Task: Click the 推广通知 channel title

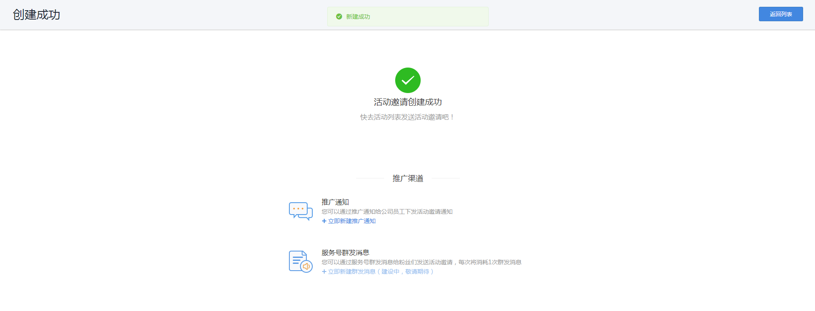Action: click(x=335, y=202)
